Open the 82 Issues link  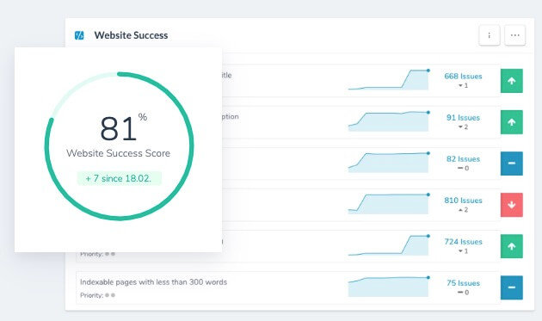click(463, 158)
